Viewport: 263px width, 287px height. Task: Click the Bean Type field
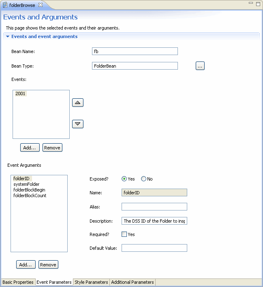135,66
